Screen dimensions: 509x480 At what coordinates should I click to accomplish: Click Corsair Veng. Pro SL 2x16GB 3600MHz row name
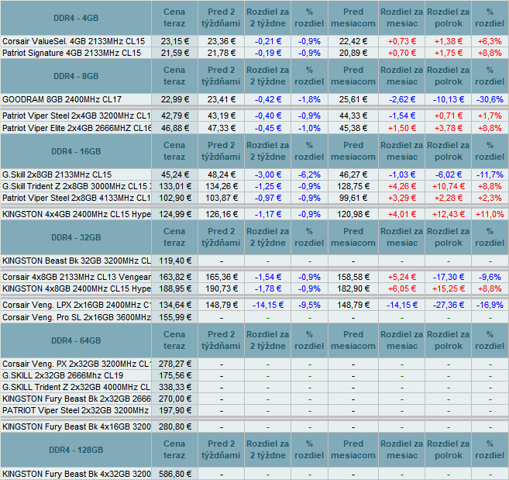76,317
